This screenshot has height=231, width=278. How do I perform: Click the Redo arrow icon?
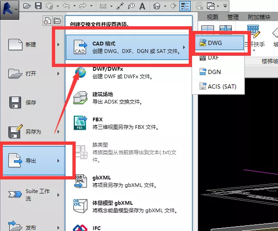click(83, 6)
